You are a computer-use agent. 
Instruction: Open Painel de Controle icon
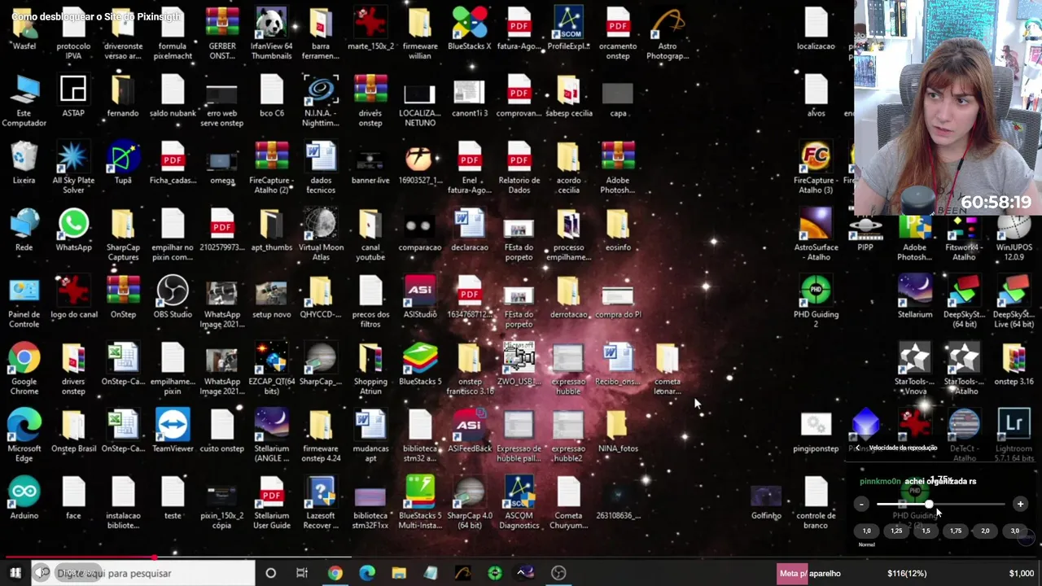(24, 302)
